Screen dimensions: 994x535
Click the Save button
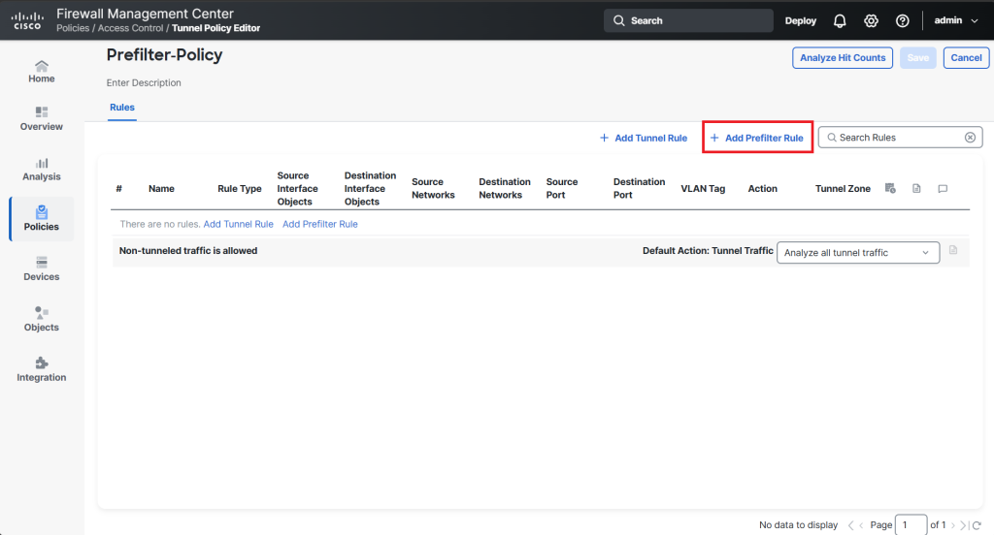point(918,57)
